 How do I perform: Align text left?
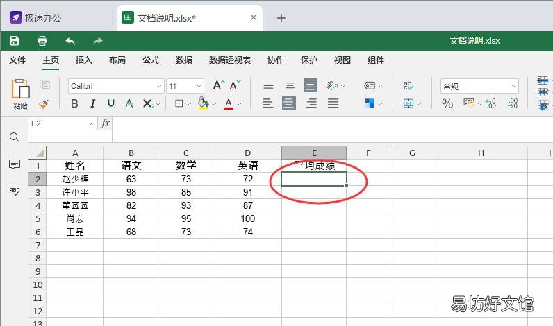pyautogui.click(x=268, y=103)
